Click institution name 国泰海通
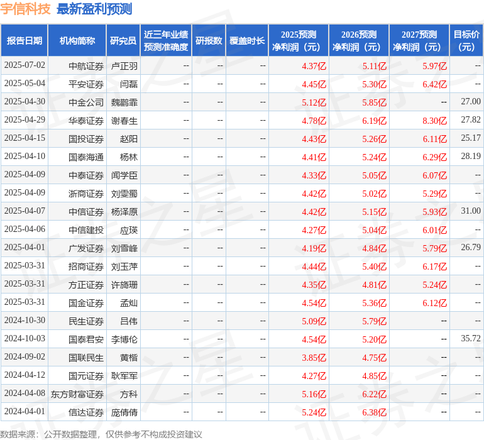484x440 pixels. click(x=86, y=157)
